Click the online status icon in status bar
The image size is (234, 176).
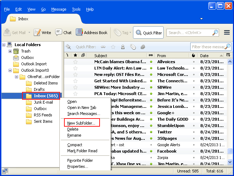(5, 171)
